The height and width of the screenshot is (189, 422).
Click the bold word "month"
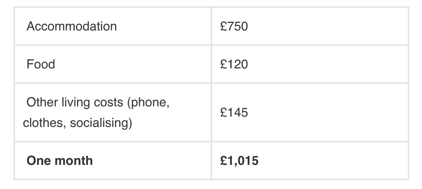click(74, 161)
